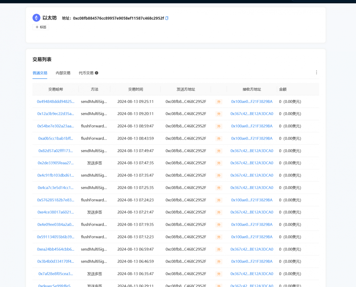Open transaction hash 0x3b4b0d334170f4...
Screen dimensions: 356x287
(x=56, y=261)
